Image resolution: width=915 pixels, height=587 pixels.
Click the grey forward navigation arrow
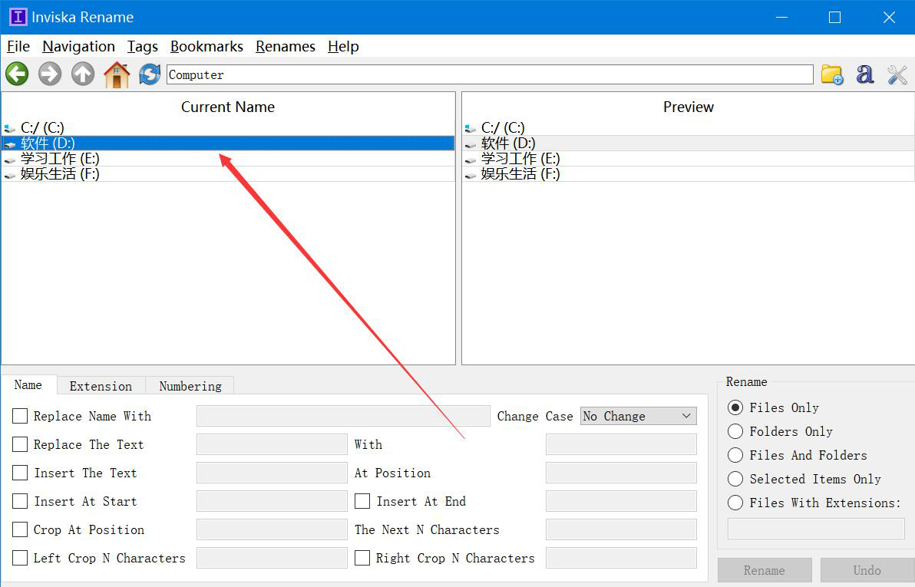coord(50,74)
